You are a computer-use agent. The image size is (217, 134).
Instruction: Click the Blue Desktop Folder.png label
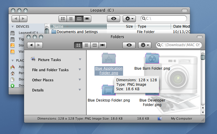point(109,100)
